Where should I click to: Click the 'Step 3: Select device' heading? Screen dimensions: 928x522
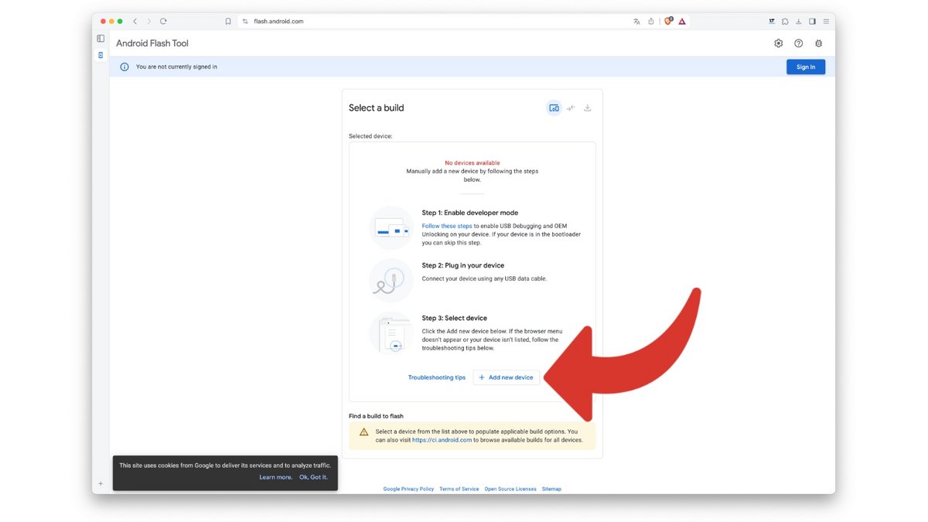point(455,318)
